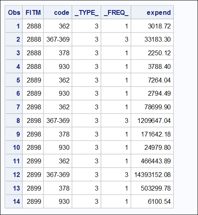
Task: Select expend value 24979.80
Action: point(158,147)
